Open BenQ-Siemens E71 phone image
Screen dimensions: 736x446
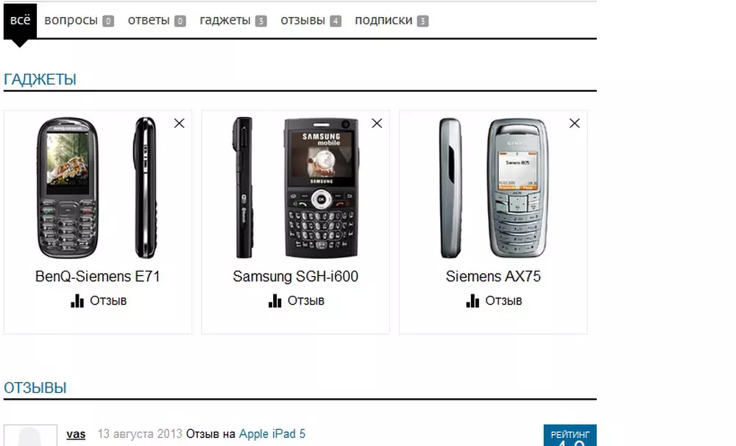coord(98,188)
